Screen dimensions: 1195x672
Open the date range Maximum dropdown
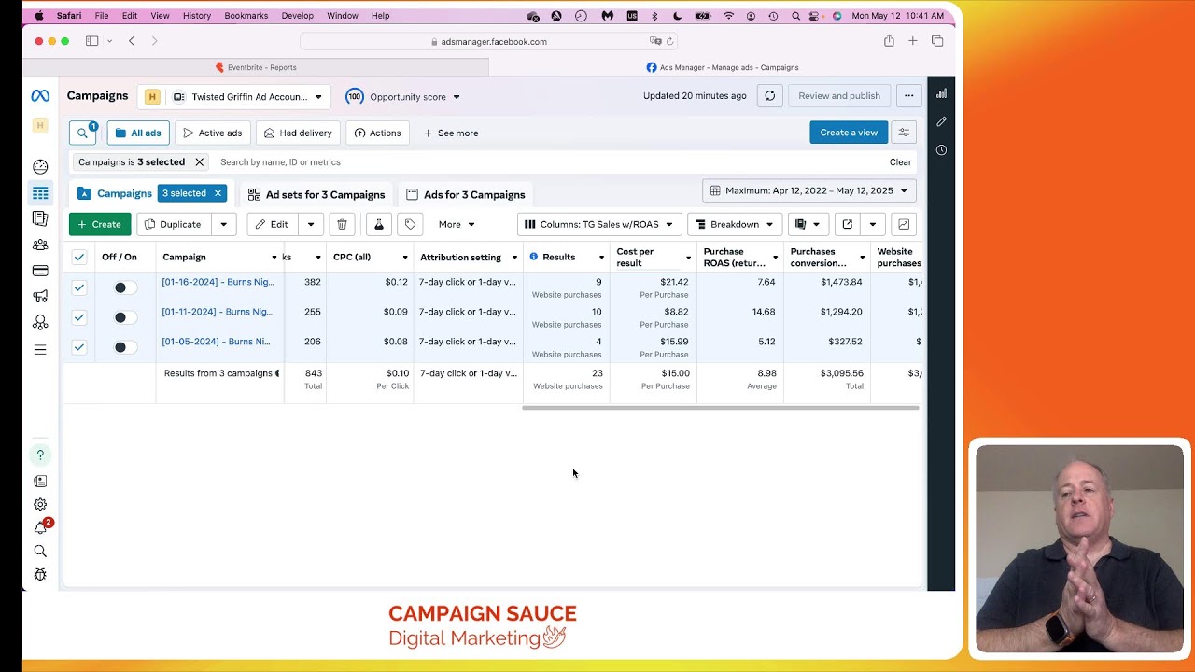(x=809, y=190)
